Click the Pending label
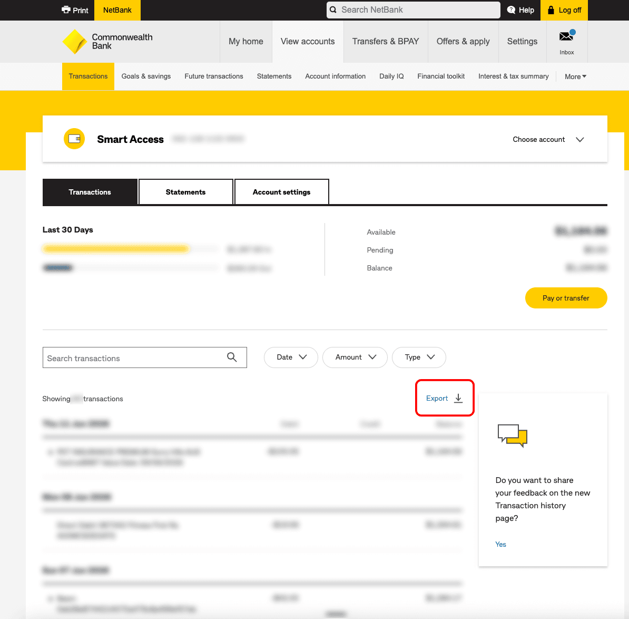Screen dimensions: 629x619 click(379, 250)
